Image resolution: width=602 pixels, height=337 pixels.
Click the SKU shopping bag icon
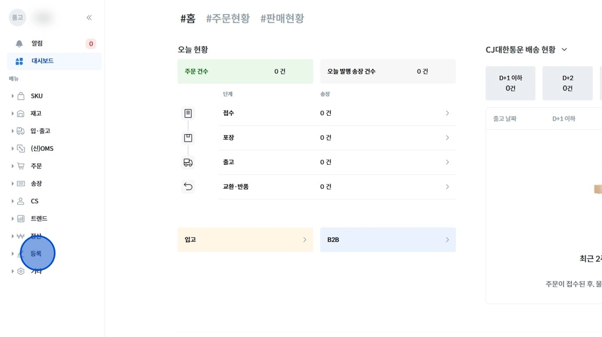[x=21, y=96]
